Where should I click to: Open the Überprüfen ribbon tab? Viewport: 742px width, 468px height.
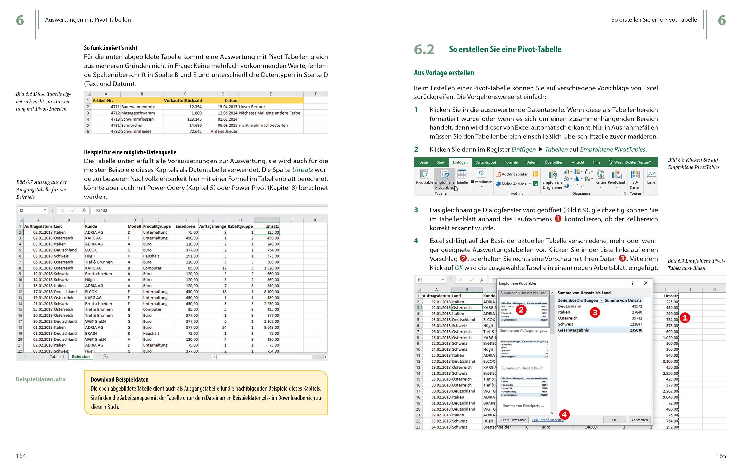(554, 162)
